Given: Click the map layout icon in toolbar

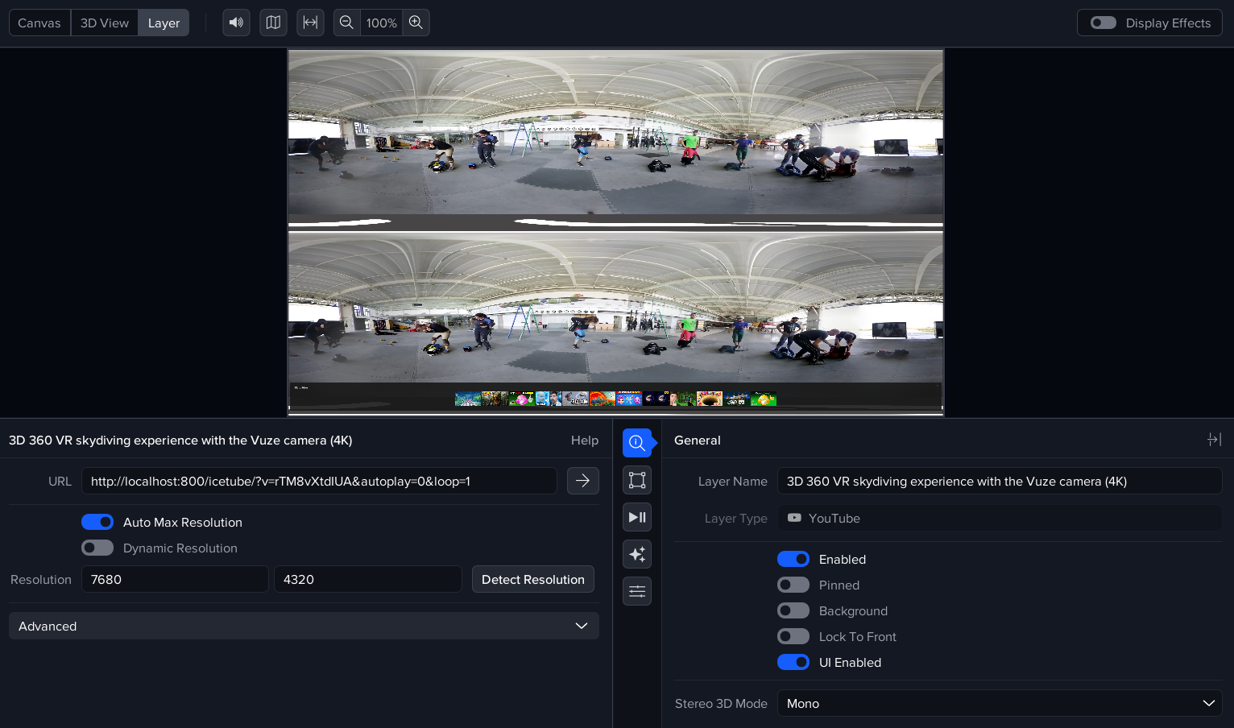Looking at the screenshot, I should tap(273, 23).
